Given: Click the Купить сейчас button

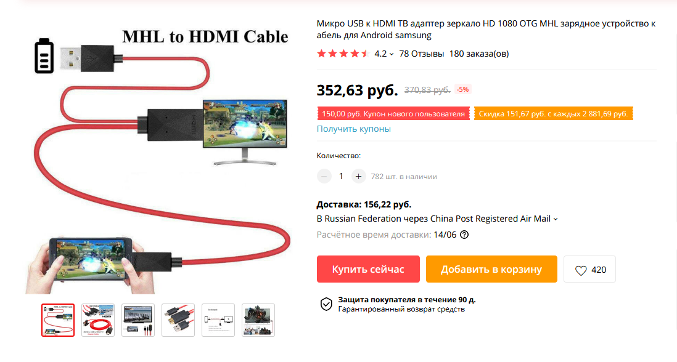Looking at the screenshot, I should (368, 270).
